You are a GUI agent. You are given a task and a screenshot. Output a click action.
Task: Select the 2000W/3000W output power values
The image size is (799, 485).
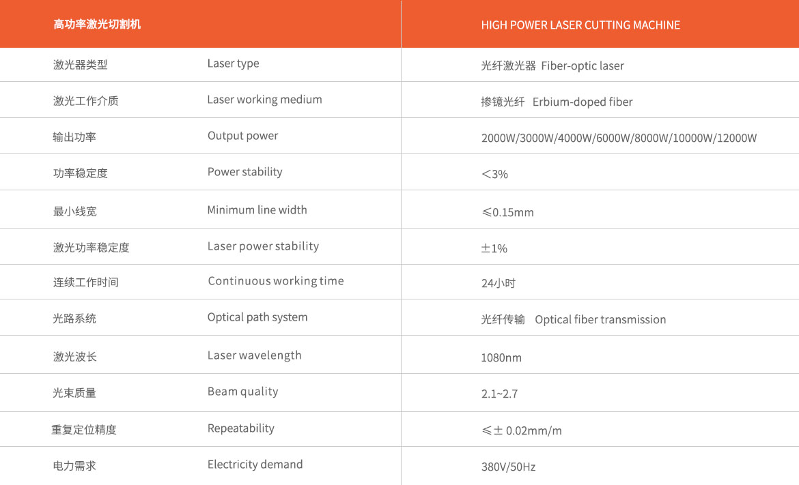point(619,138)
